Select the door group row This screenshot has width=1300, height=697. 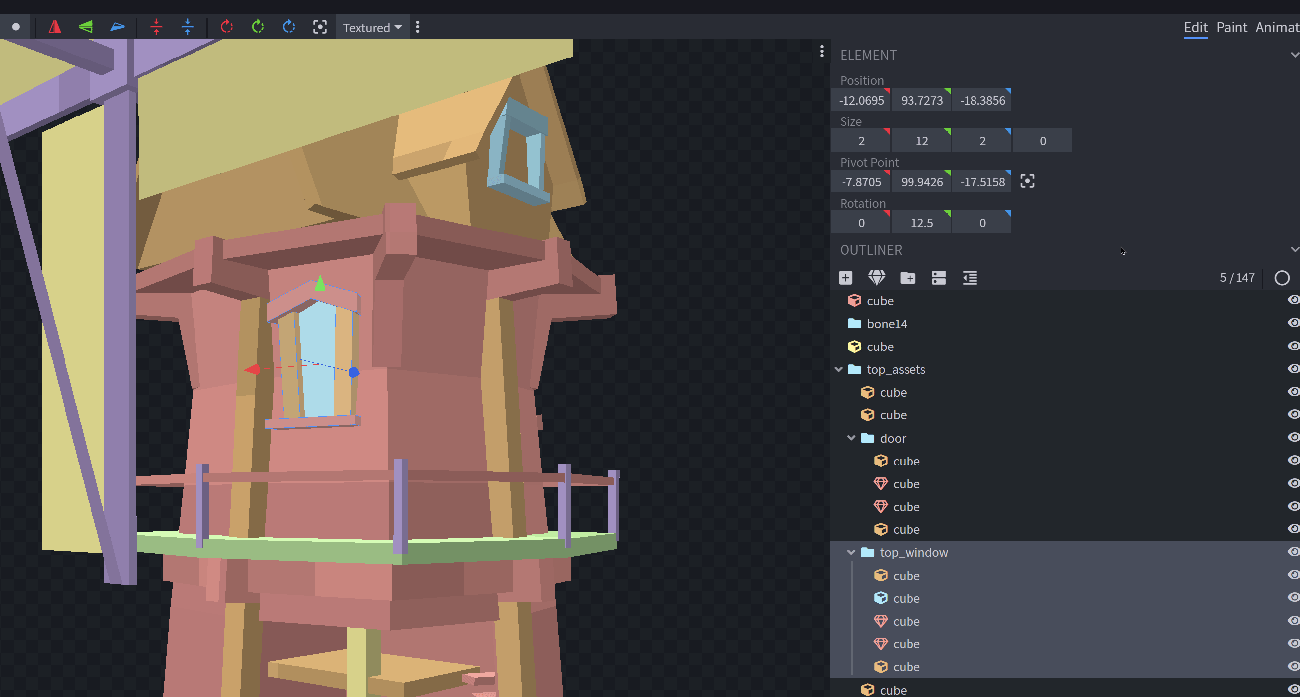[x=1065, y=438]
